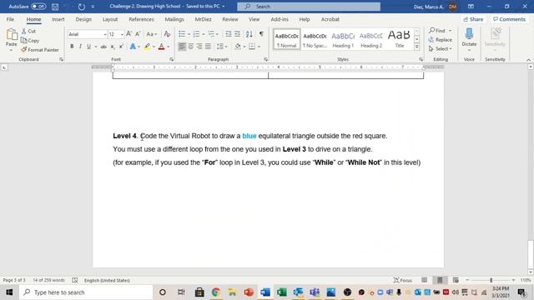Open the Change Case dropdown
Screen dimensions: 534x300
click(152, 34)
